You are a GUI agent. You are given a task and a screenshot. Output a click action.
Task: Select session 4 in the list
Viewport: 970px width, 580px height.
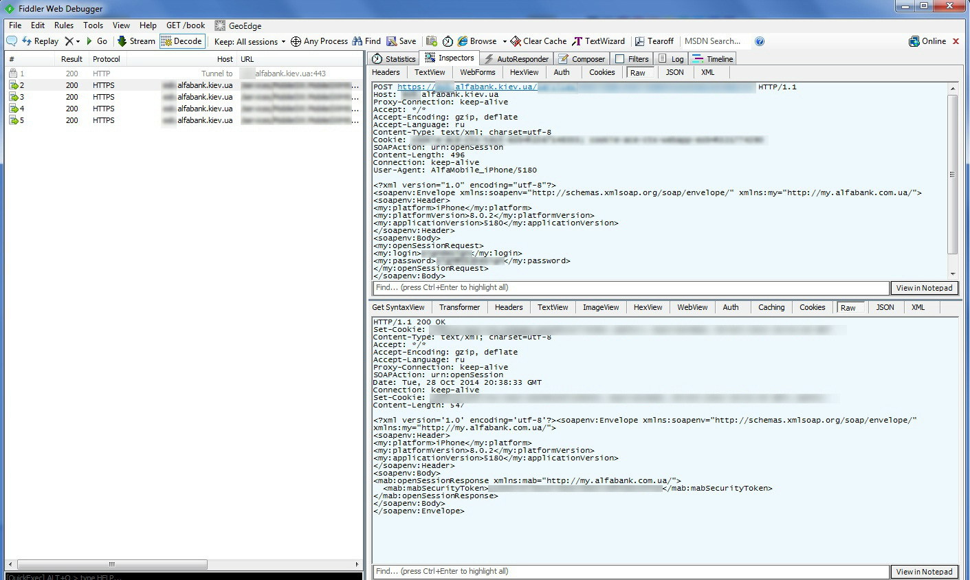184,109
